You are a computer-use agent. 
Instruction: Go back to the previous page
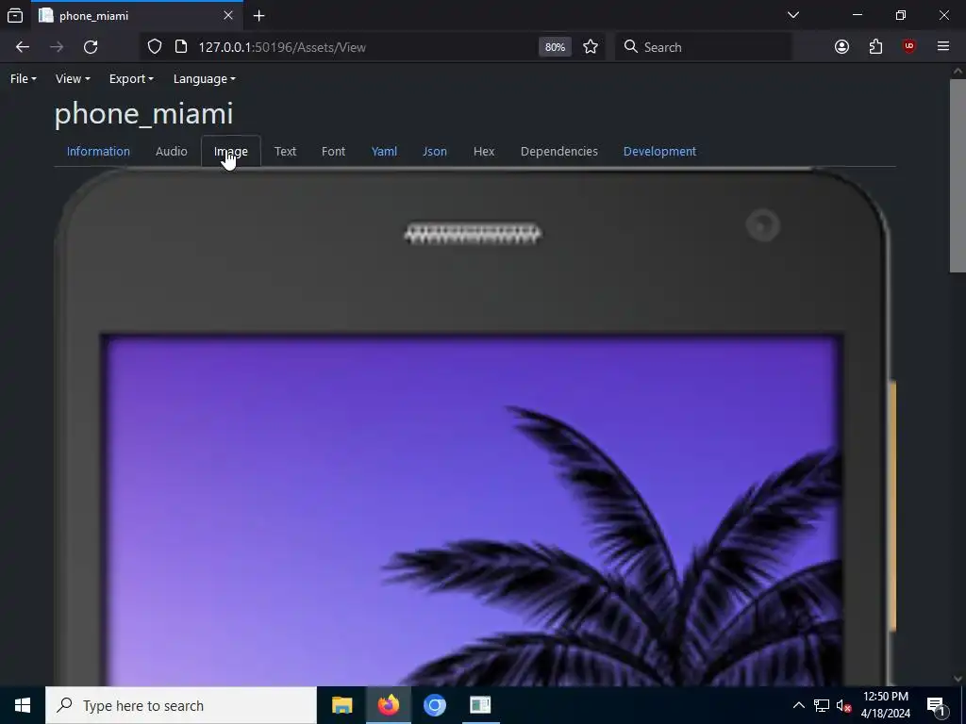pos(23,47)
